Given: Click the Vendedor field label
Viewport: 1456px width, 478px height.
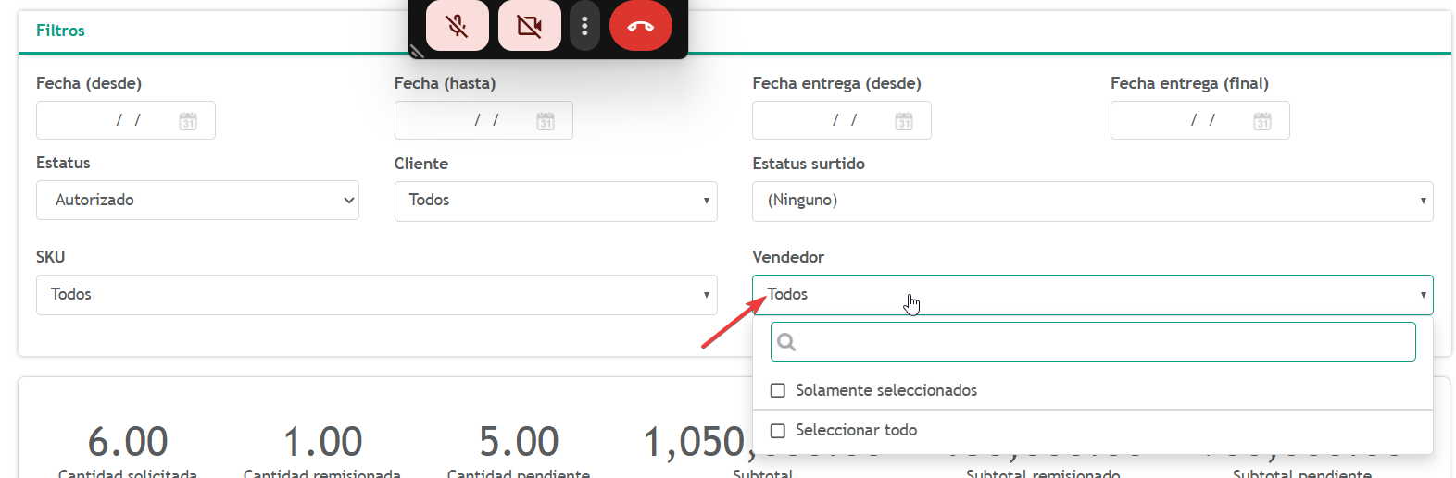Looking at the screenshot, I should 788,257.
